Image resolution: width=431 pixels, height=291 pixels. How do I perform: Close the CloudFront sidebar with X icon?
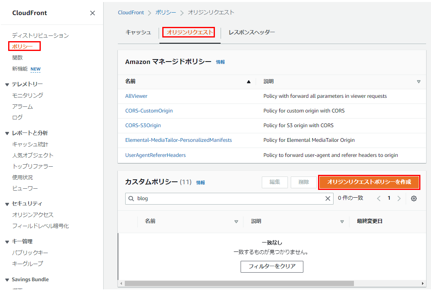coord(92,13)
